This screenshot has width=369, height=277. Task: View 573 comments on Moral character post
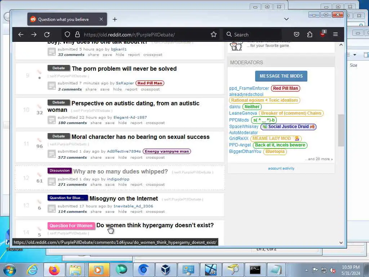pyautogui.click(x=72, y=157)
